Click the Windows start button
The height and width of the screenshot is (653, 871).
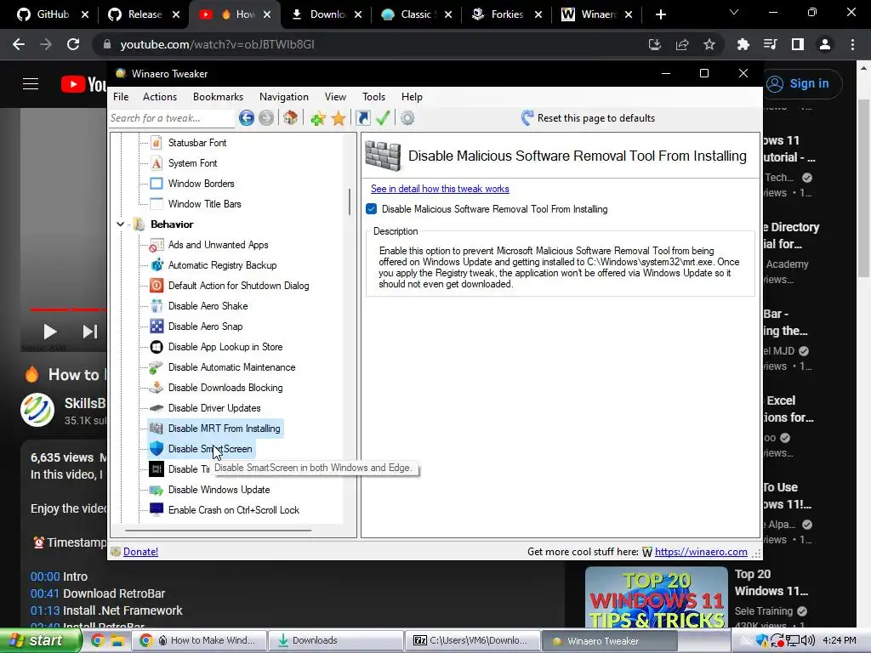tap(40, 641)
